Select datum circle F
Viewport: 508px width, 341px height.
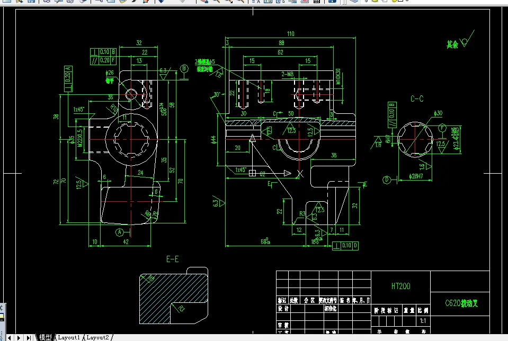pyautogui.click(x=442, y=128)
